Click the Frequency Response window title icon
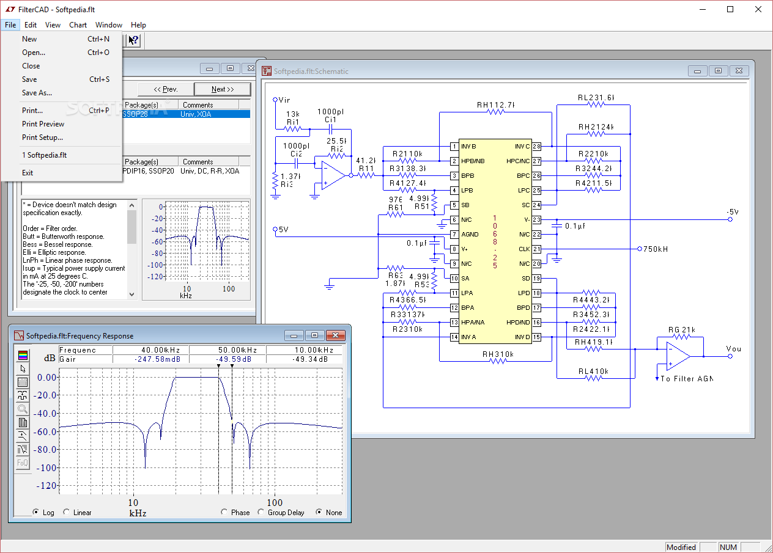The image size is (773, 553). point(19,335)
